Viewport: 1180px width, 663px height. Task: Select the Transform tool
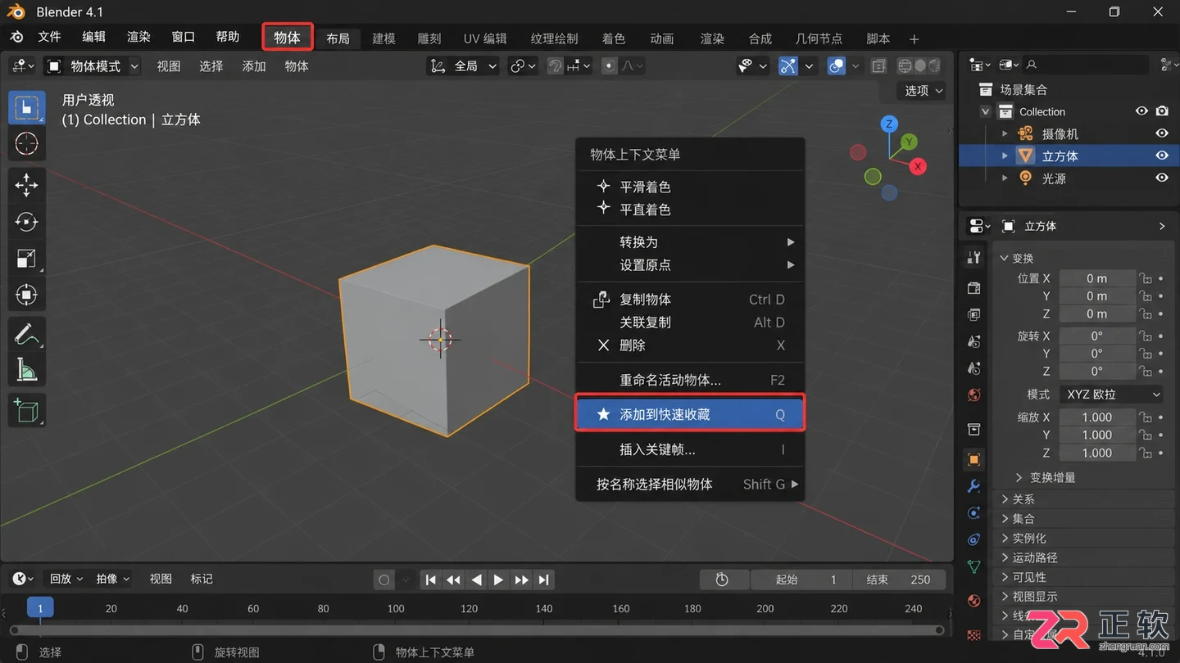(27, 295)
